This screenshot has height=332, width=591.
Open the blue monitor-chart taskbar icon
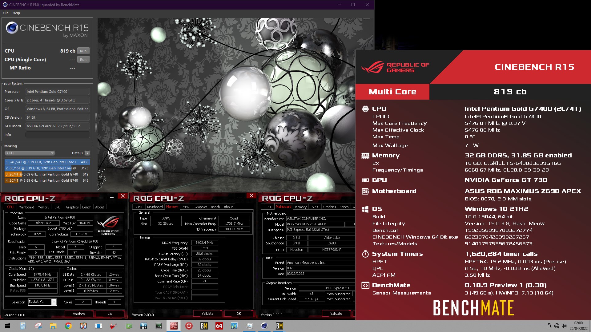[234, 326]
